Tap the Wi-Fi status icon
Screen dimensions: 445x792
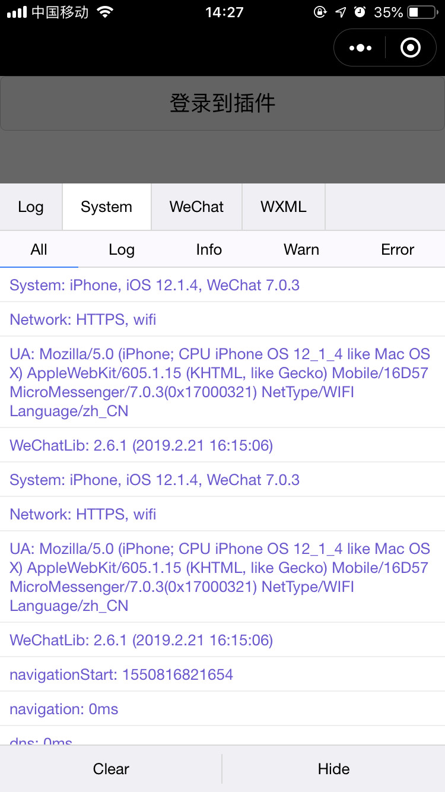pyautogui.click(x=105, y=12)
